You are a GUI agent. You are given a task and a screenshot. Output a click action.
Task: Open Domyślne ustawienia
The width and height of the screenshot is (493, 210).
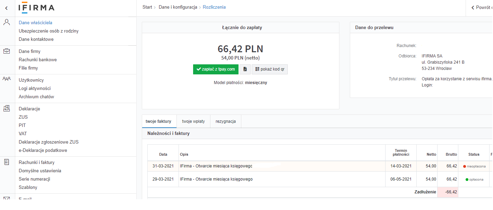click(x=40, y=171)
